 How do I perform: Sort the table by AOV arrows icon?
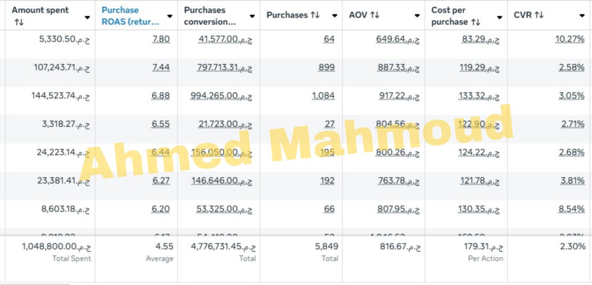click(x=375, y=16)
